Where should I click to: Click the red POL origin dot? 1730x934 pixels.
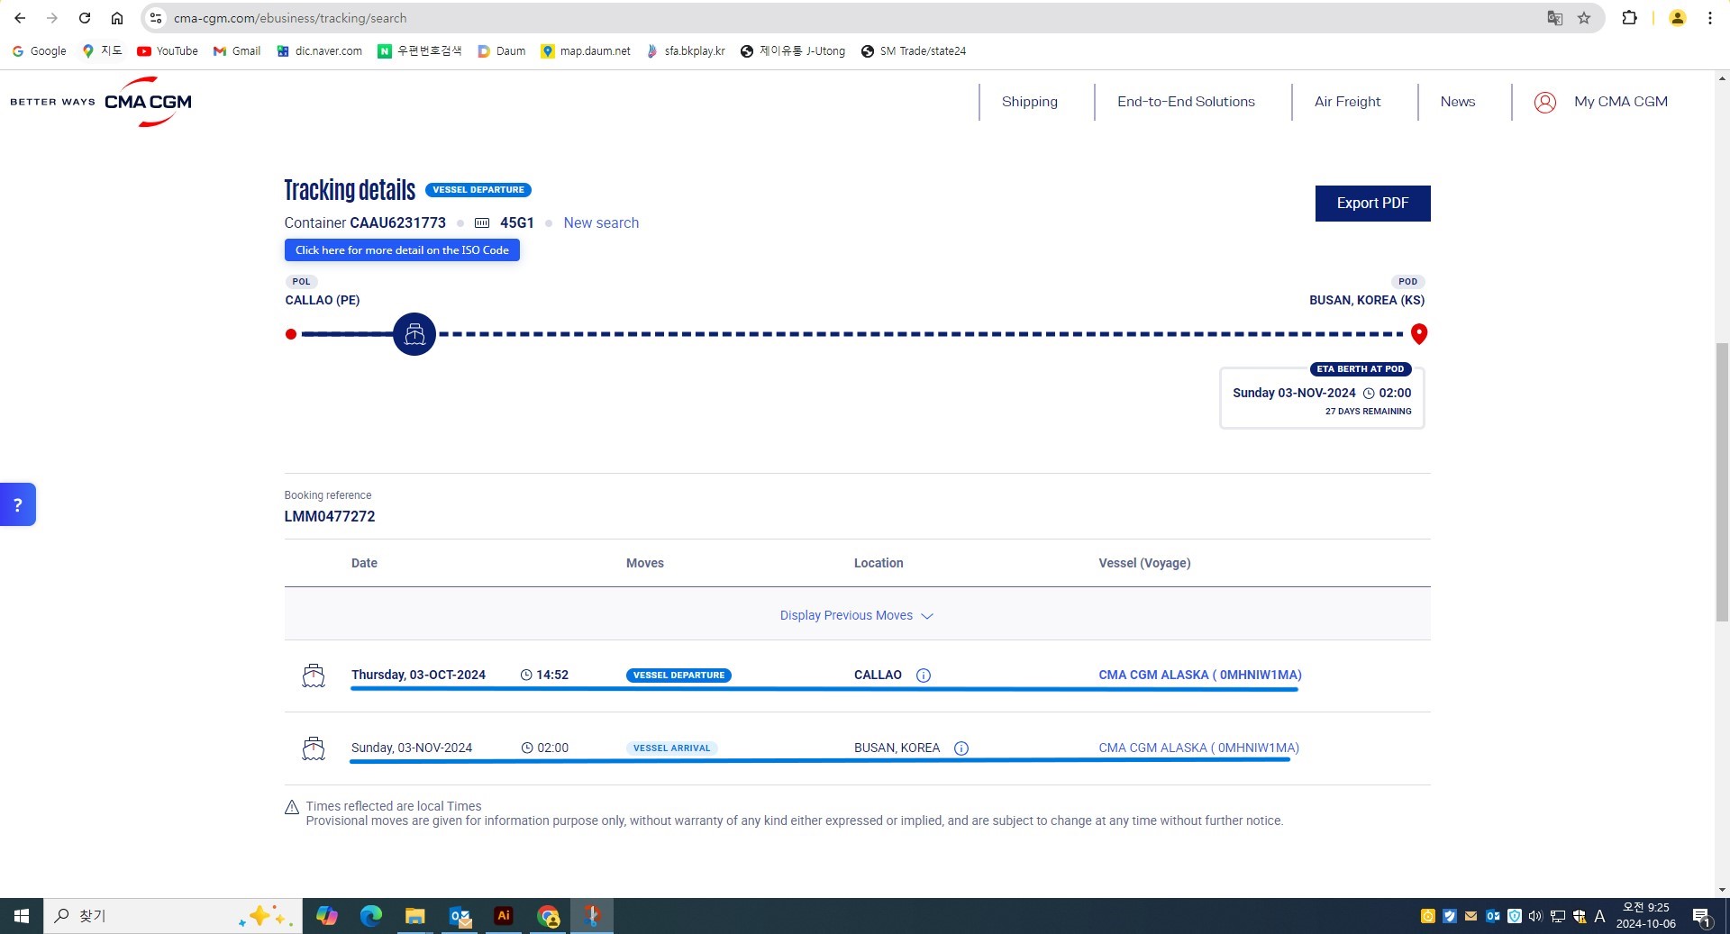click(291, 334)
